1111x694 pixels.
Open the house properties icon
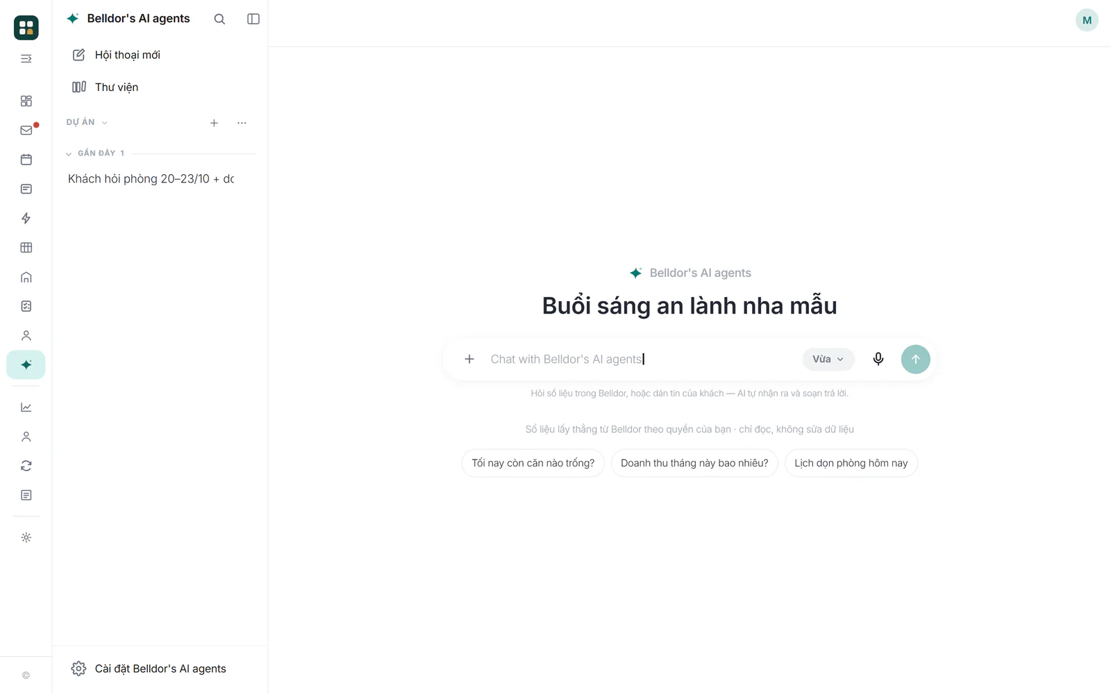pos(26,278)
